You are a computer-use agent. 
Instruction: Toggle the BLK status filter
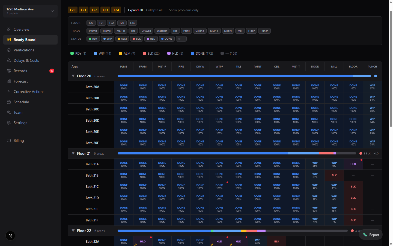click(x=137, y=39)
